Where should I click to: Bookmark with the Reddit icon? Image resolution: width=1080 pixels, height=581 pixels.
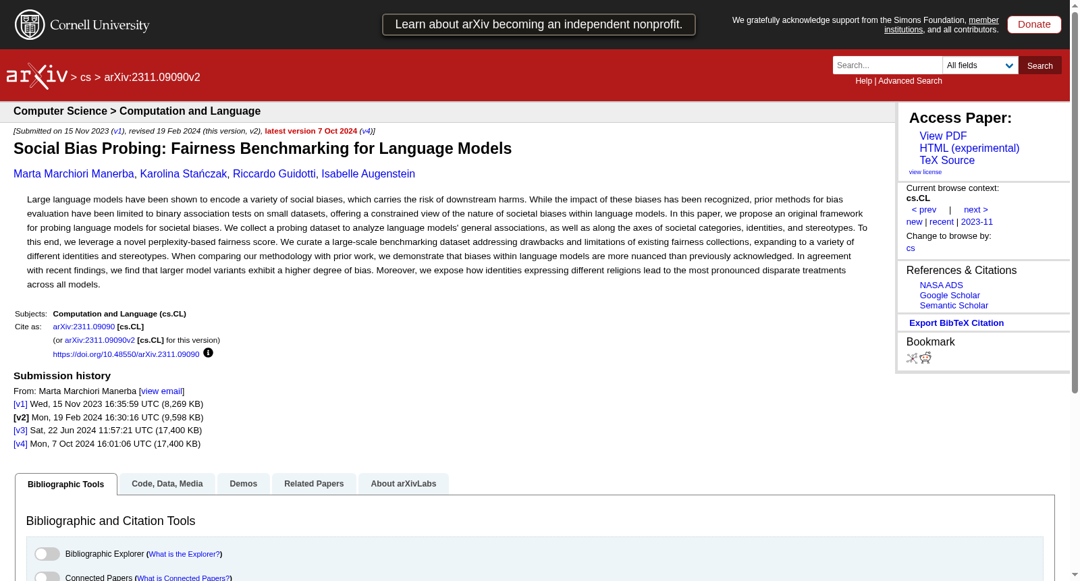coord(925,358)
